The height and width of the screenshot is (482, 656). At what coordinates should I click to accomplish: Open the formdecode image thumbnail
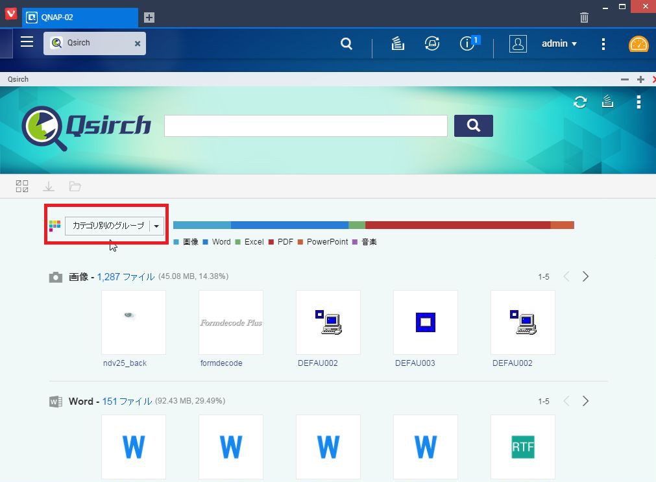click(231, 322)
